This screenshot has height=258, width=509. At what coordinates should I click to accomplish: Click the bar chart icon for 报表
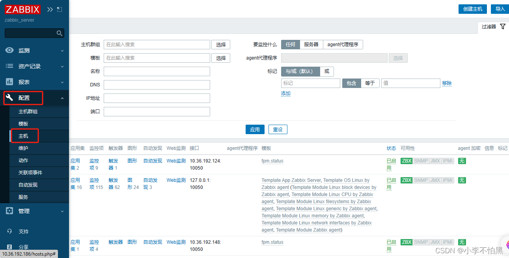point(9,82)
